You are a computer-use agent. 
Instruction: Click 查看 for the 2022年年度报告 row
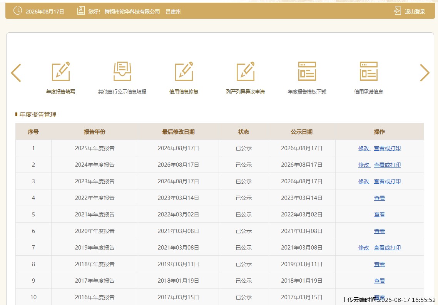[x=379, y=198]
